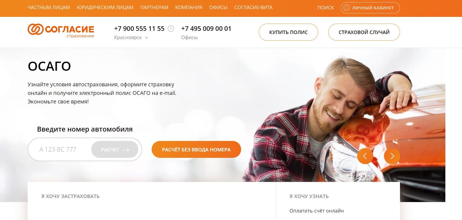Open the Компания menu item
Viewport: 462px width, 220px height.
(x=189, y=8)
